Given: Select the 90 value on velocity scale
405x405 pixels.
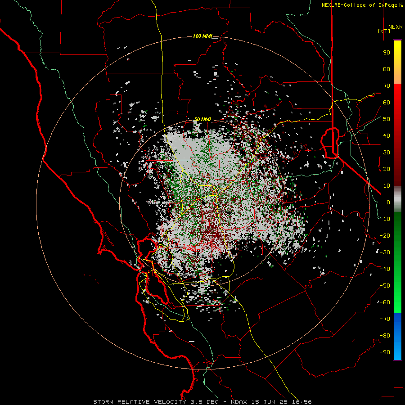Looking at the screenshot, I should [x=387, y=53].
